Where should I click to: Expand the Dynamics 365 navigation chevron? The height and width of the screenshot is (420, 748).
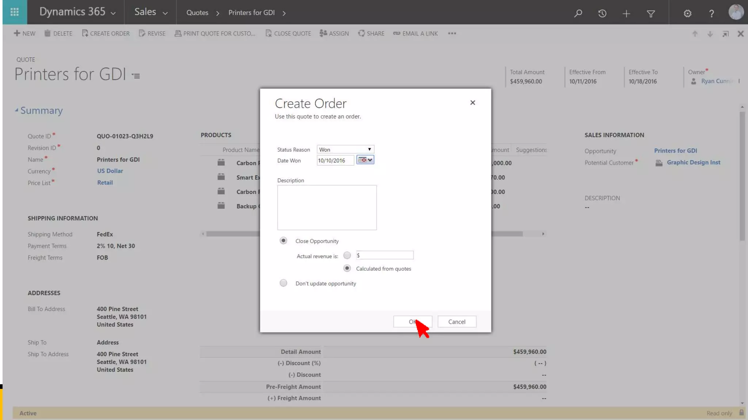(113, 13)
